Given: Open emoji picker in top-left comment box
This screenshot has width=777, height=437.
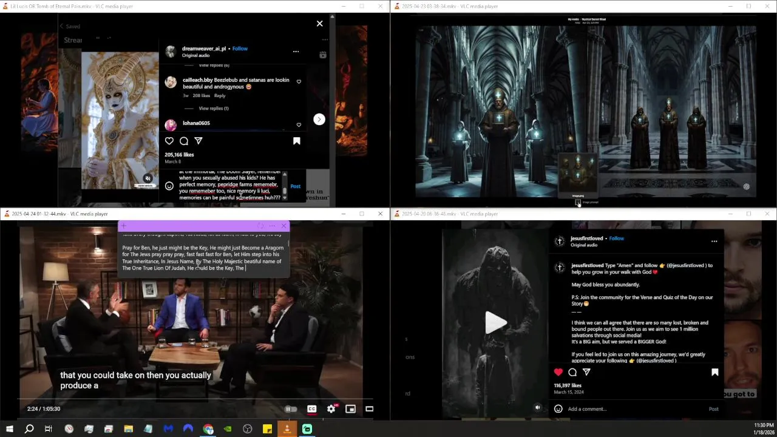Looking at the screenshot, I should click(x=169, y=186).
